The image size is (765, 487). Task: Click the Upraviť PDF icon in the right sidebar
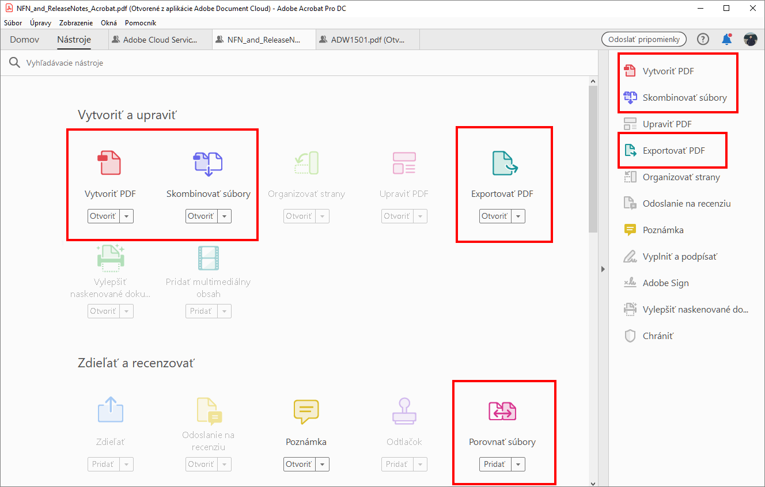[630, 124]
